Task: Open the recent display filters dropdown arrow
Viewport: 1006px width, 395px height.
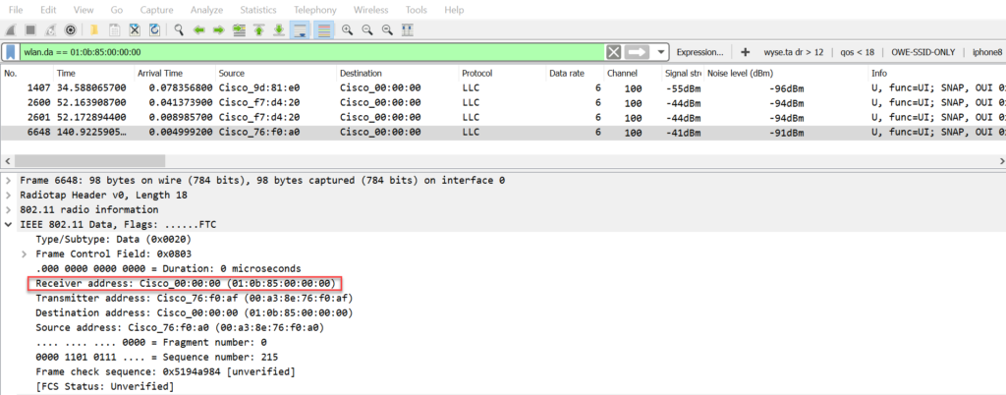Action: point(662,52)
